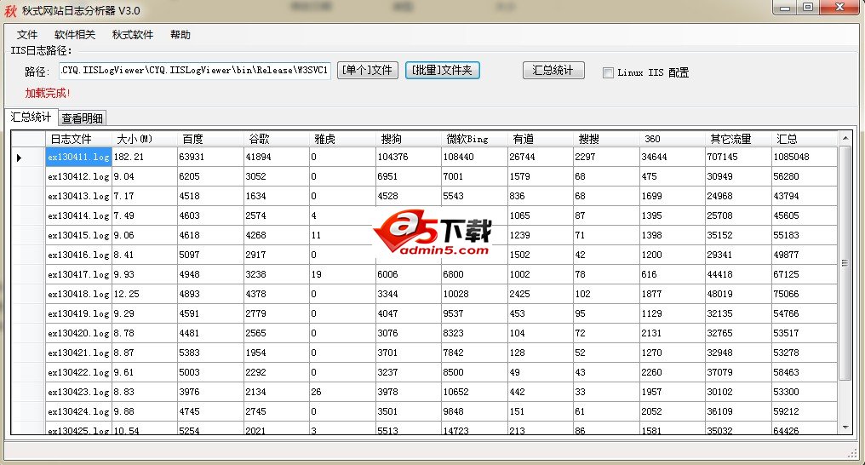The image size is (865, 465).
Task: Sort by the 搜狗 column header
Action: click(408, 139)
